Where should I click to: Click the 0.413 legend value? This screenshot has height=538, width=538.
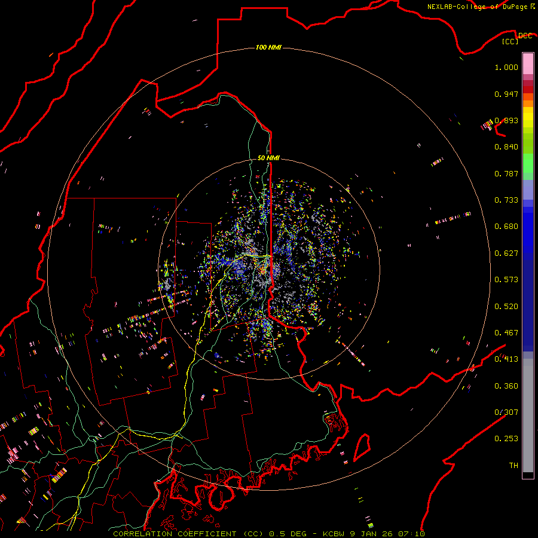tap(506, 359)
